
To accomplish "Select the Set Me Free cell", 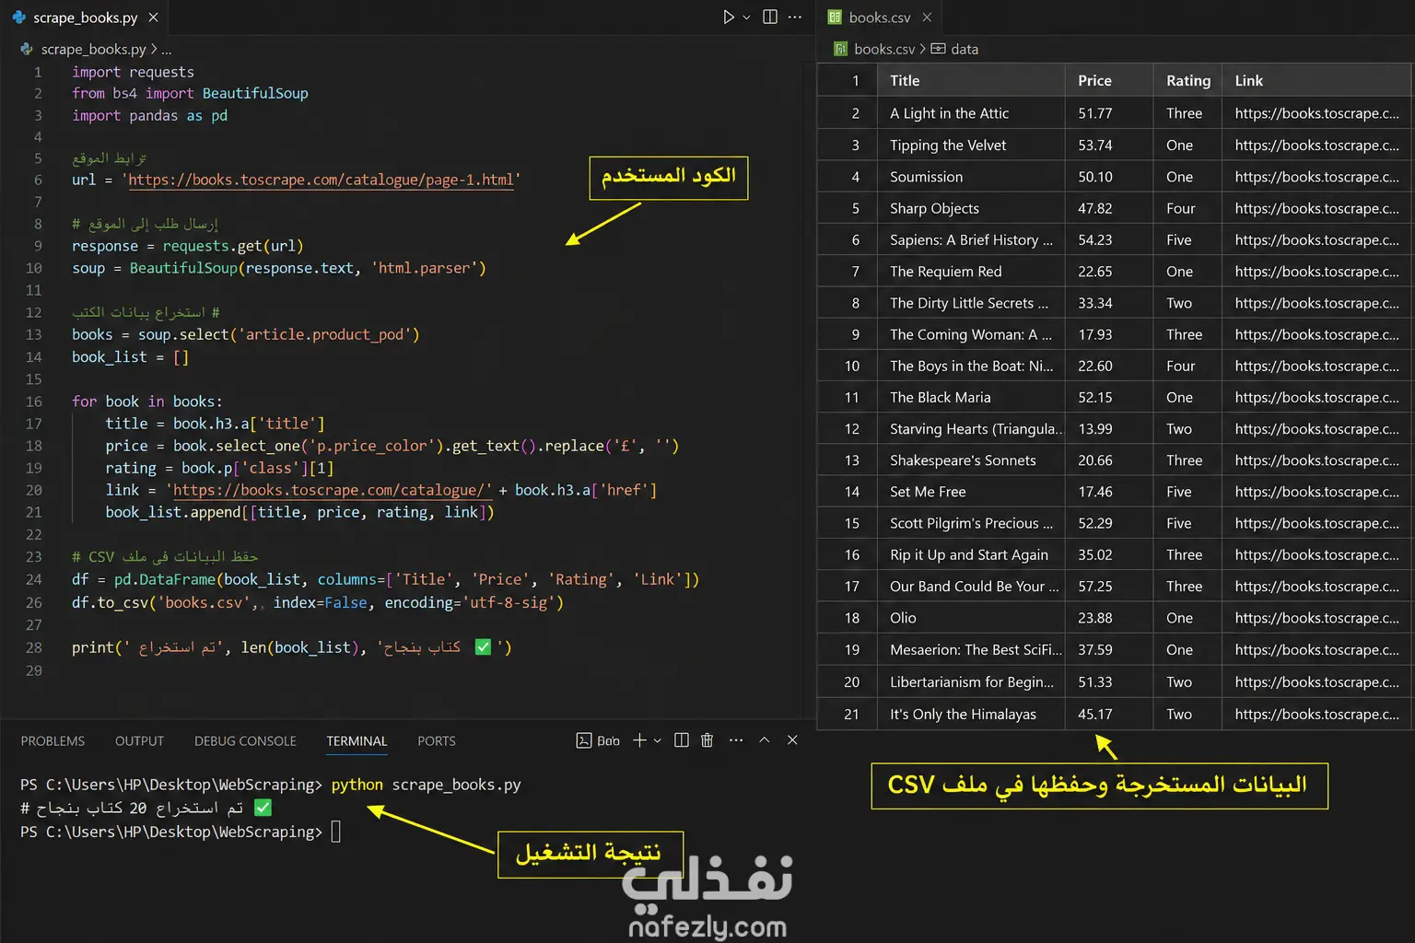I will [971, 492].
